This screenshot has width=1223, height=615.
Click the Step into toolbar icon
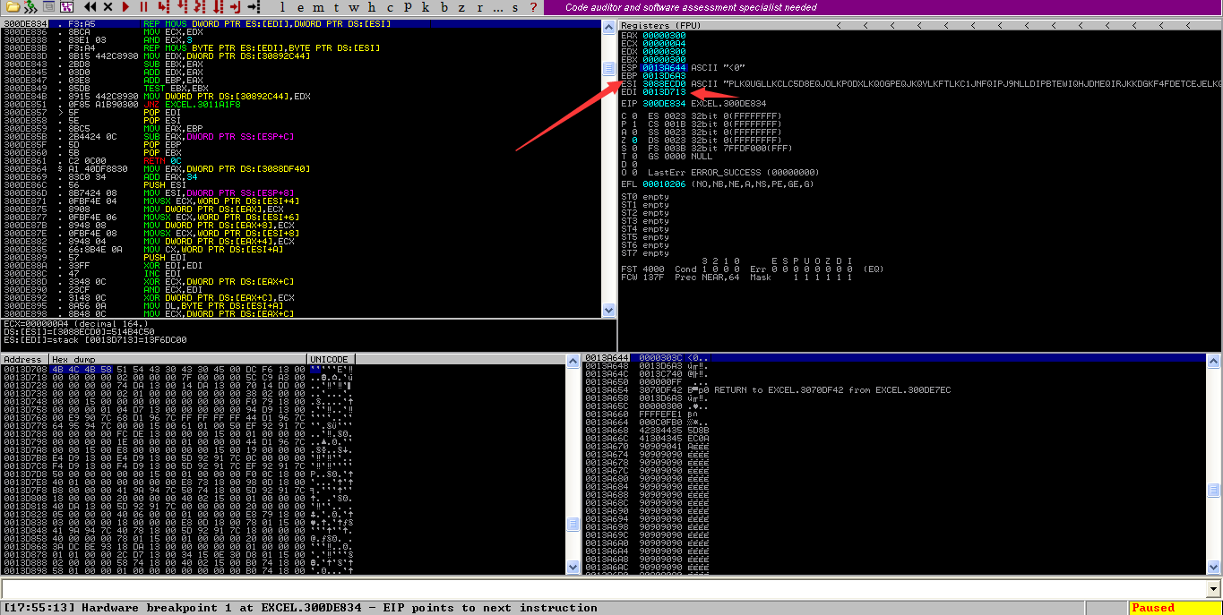pyautogui.click(x=164, y=7)
